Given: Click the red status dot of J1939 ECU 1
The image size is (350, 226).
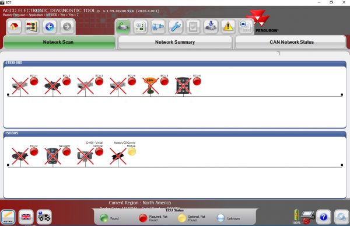Looking at the screenshot, I should click(34, 81).
